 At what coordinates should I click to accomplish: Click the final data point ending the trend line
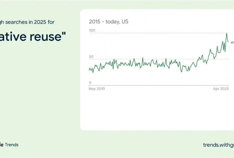[228, 42]
